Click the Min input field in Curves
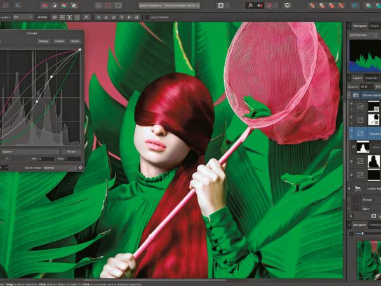The width and height of the screenshot is (381, 286). pyautogui.click(x=46, y=159)
